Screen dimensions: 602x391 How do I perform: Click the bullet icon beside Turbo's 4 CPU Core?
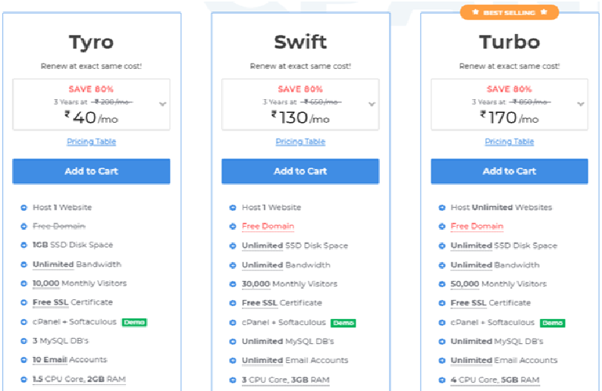tap(442, 380)
